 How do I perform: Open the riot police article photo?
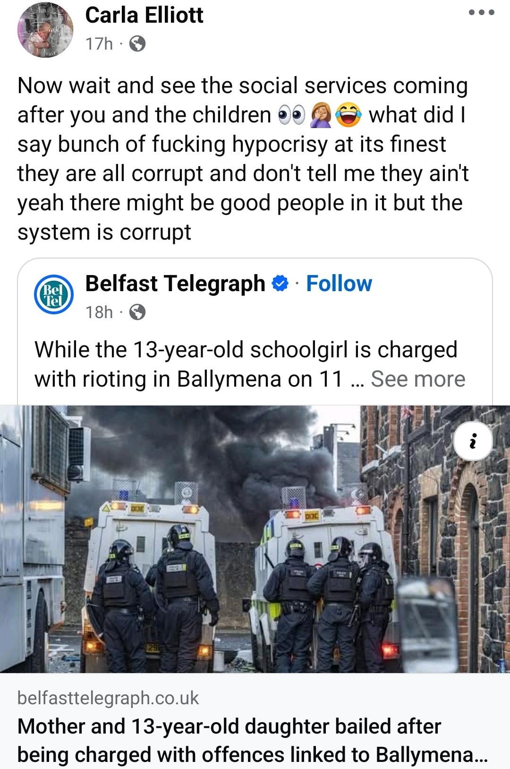[255, 539]
